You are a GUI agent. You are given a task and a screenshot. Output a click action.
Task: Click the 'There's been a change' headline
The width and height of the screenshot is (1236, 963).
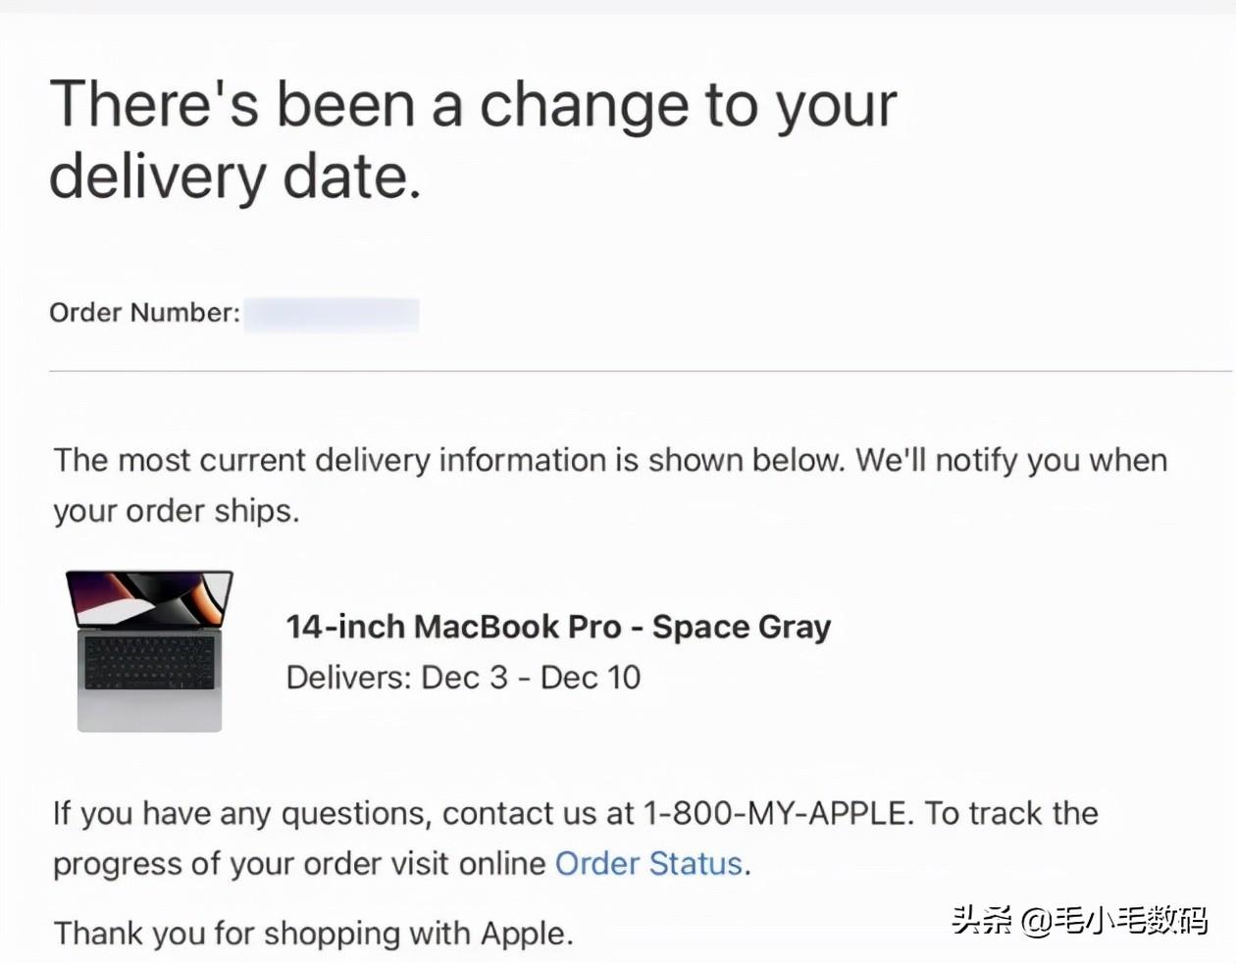point(473,104)
